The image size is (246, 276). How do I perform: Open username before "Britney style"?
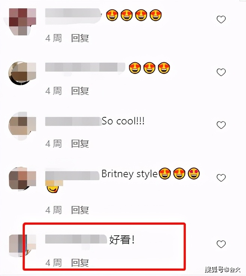(x=72, y=175)
